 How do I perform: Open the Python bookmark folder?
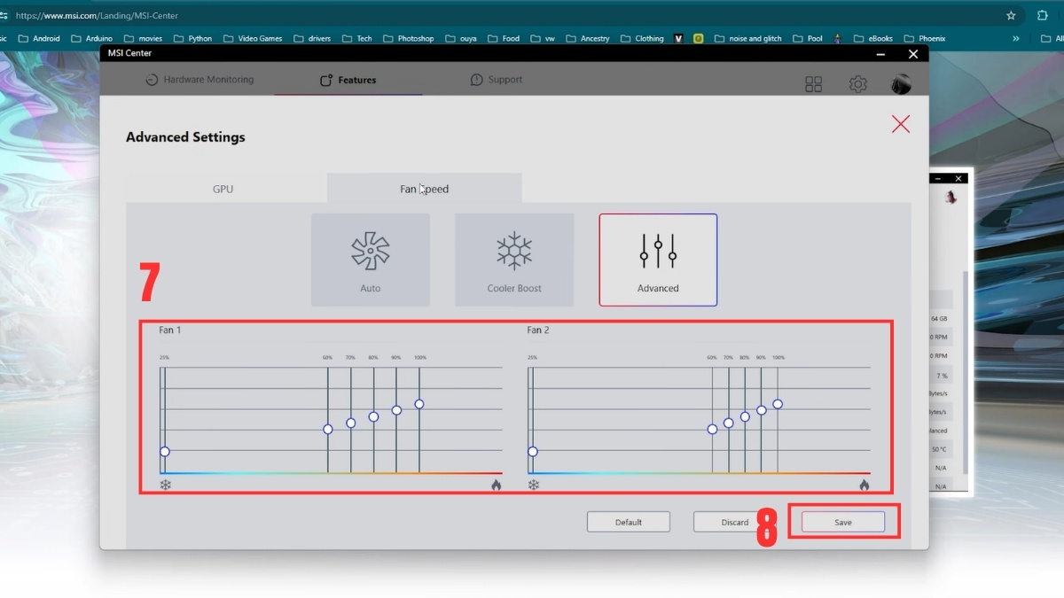193,38
